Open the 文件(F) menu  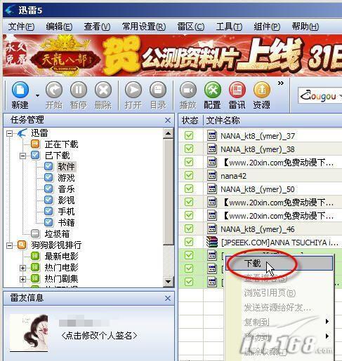point(21,27)
